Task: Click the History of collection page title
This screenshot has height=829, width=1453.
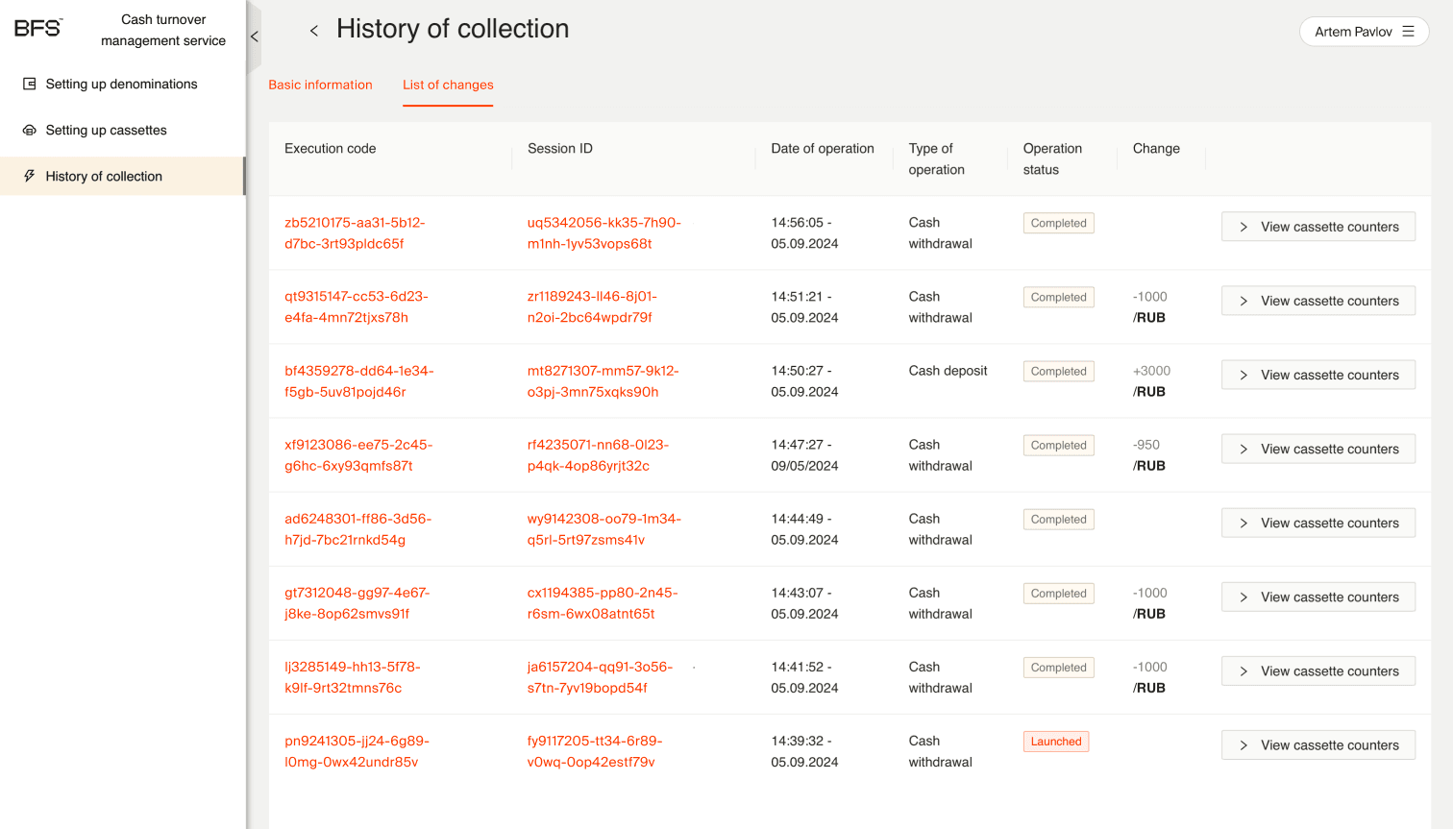Action: click(x=453, y=29)
